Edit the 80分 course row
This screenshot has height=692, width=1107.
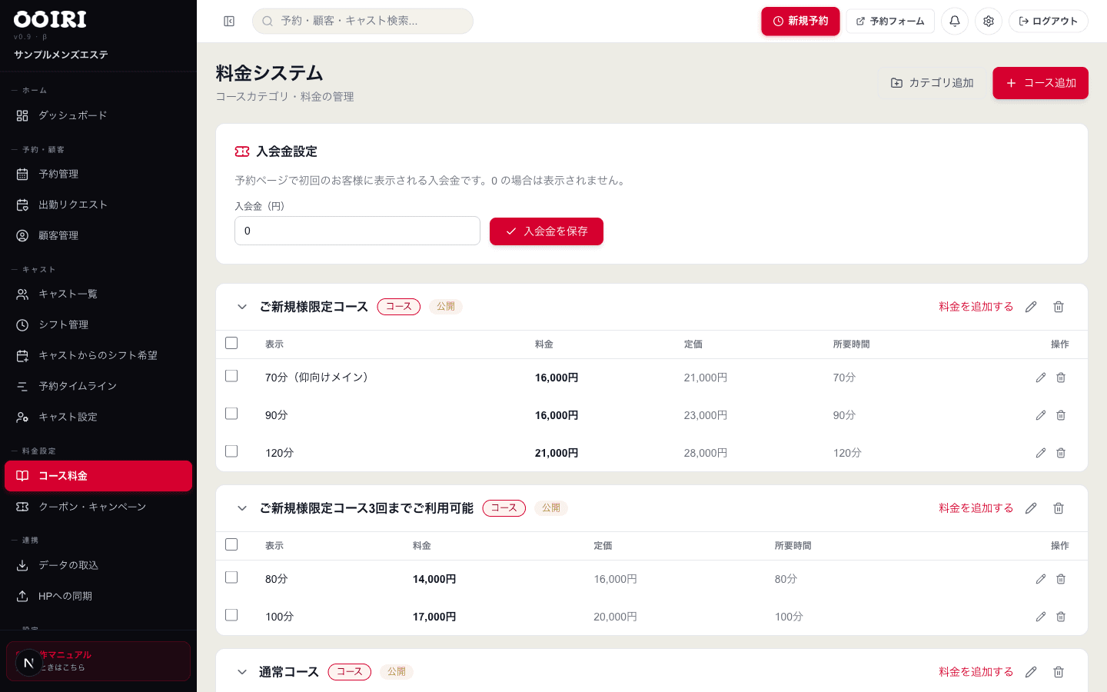tap(1041, 579)
